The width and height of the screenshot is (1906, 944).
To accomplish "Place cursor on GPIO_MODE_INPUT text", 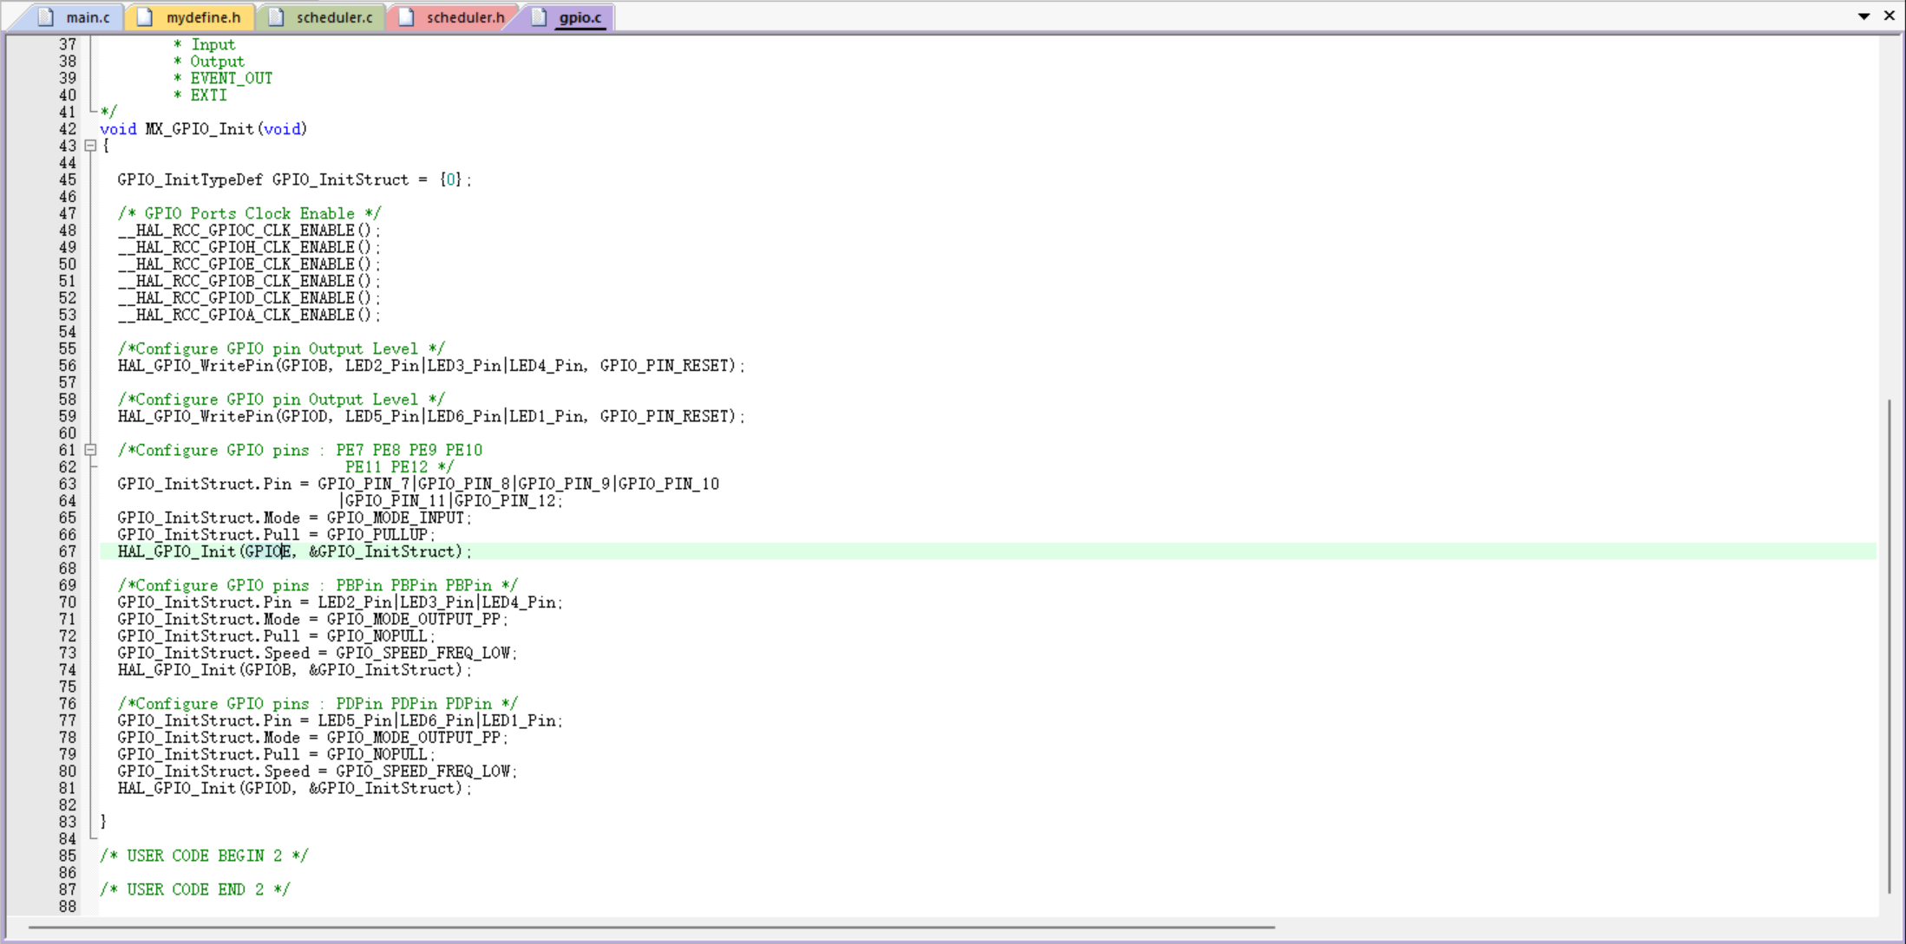I will (396, 518).
